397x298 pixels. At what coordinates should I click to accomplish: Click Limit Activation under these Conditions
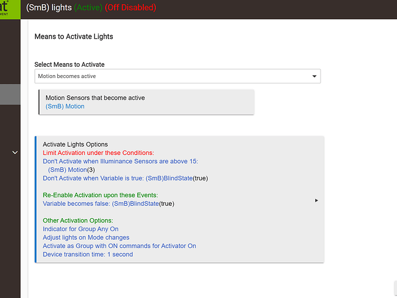98,153
